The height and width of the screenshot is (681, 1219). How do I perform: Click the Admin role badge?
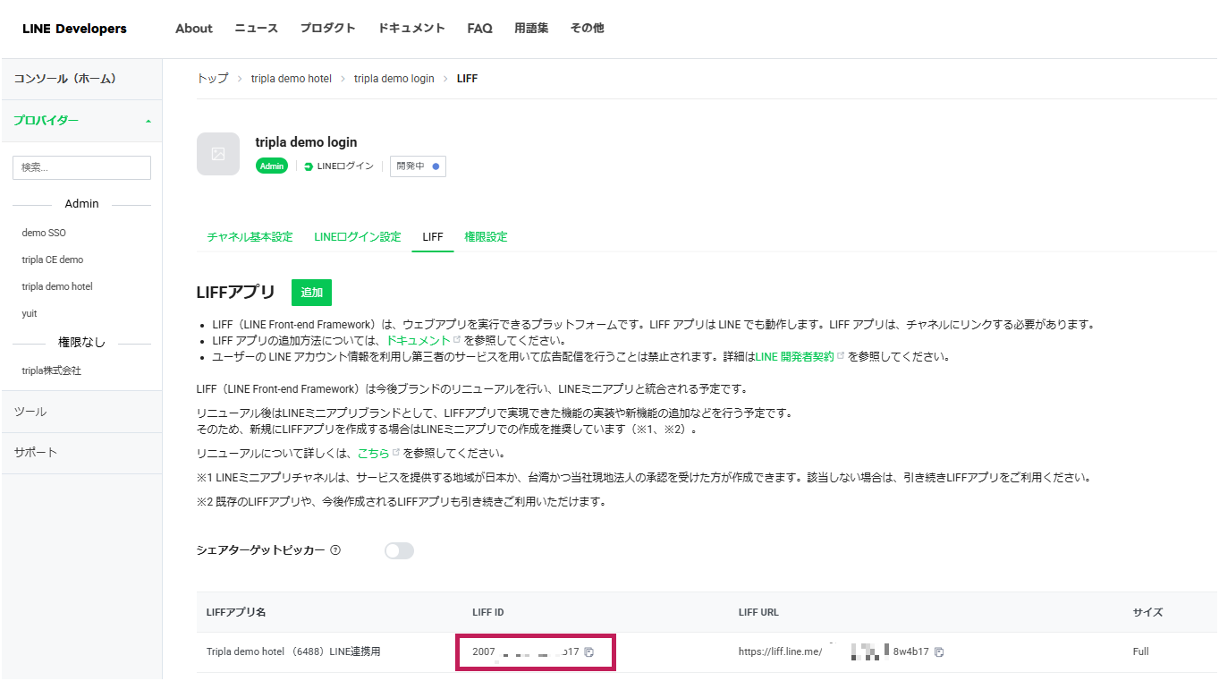click(272, 166)
